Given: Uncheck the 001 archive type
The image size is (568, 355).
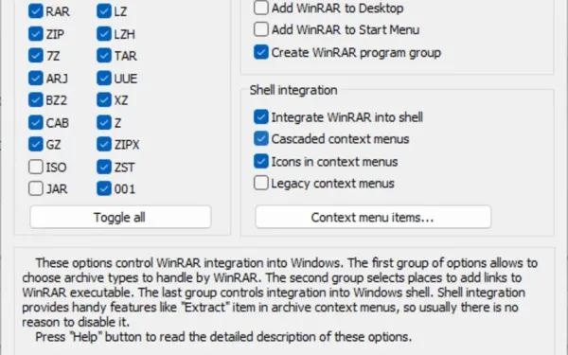Looking at the screenshot, I should [104, 188].
